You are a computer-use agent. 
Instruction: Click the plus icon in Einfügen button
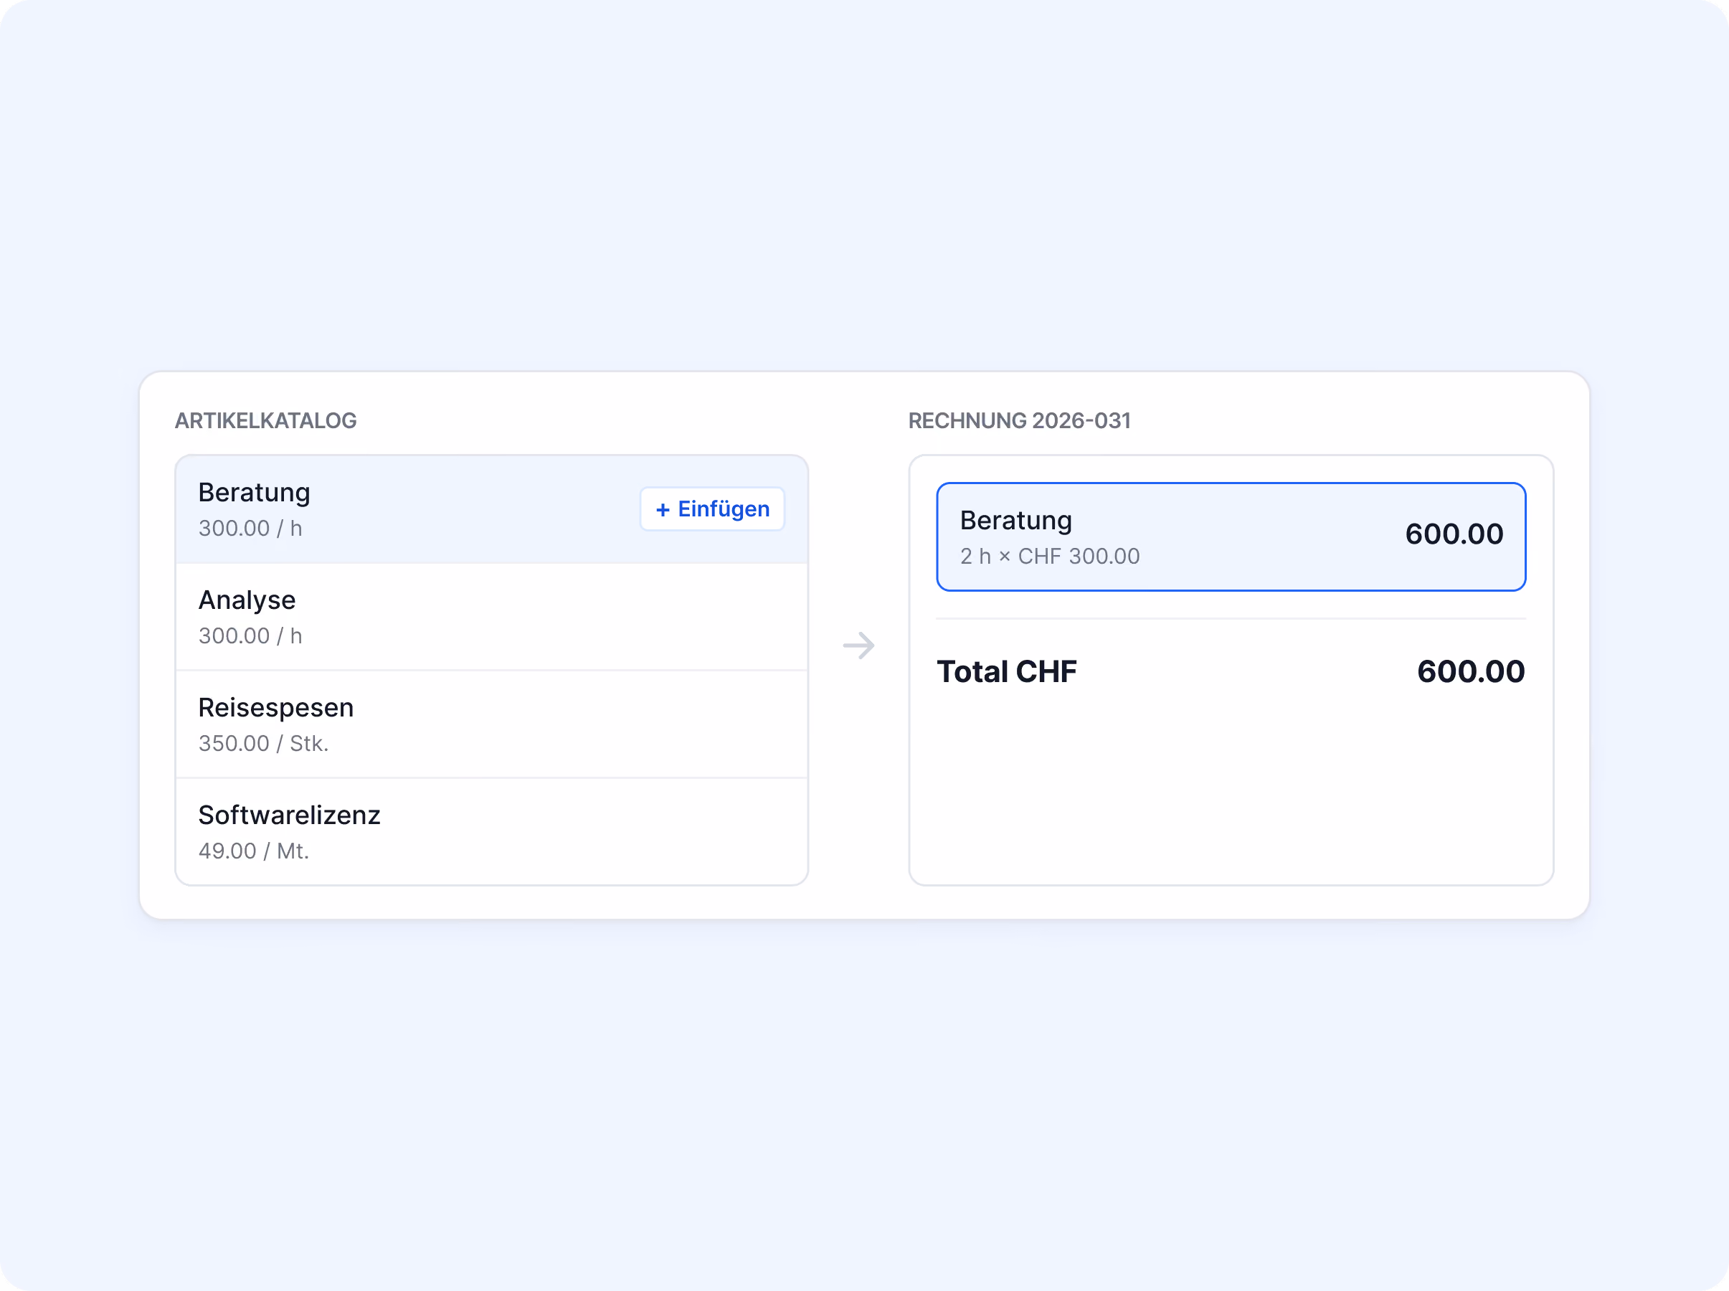coord(663,509)
